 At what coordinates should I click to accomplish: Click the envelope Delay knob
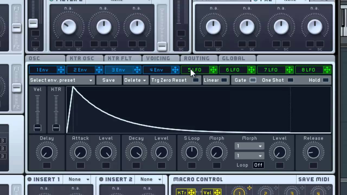click(x=47, y=152)
